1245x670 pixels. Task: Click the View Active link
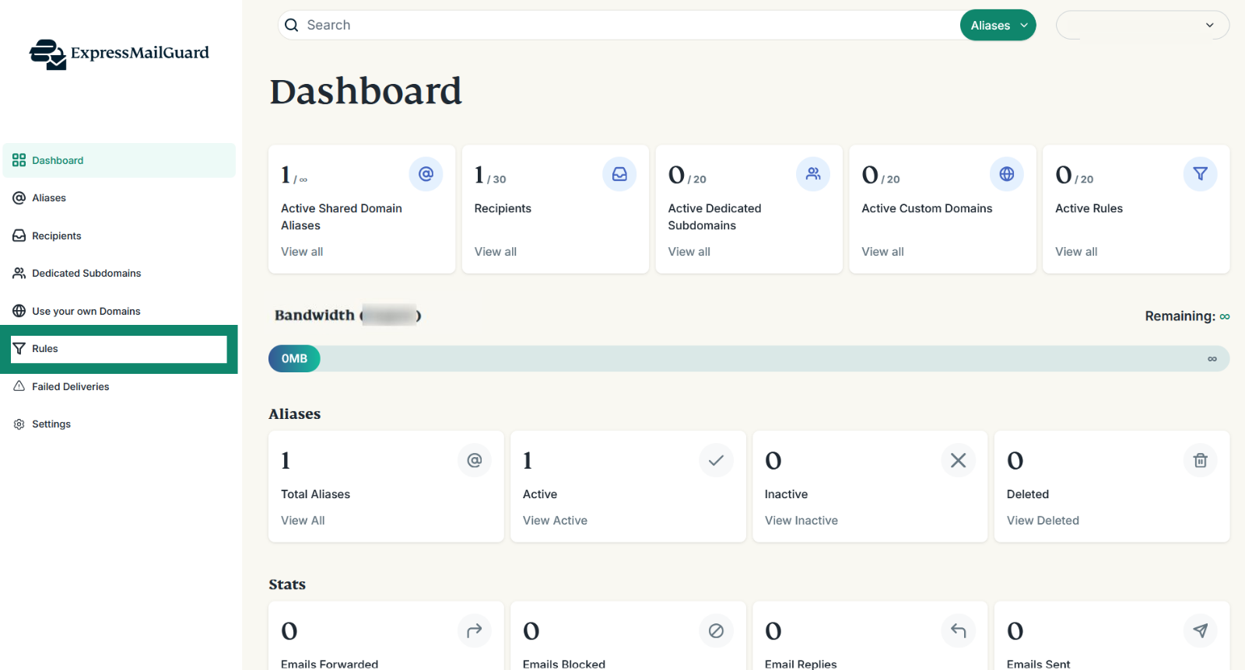coord(555,521)
